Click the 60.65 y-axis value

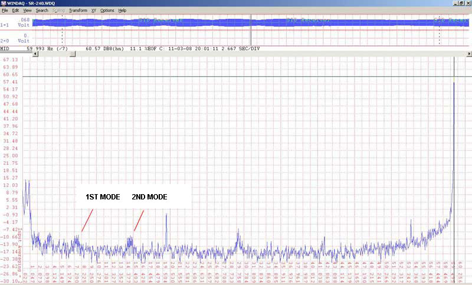pos(11,74)
